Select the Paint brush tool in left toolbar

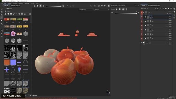click(2, 9)
